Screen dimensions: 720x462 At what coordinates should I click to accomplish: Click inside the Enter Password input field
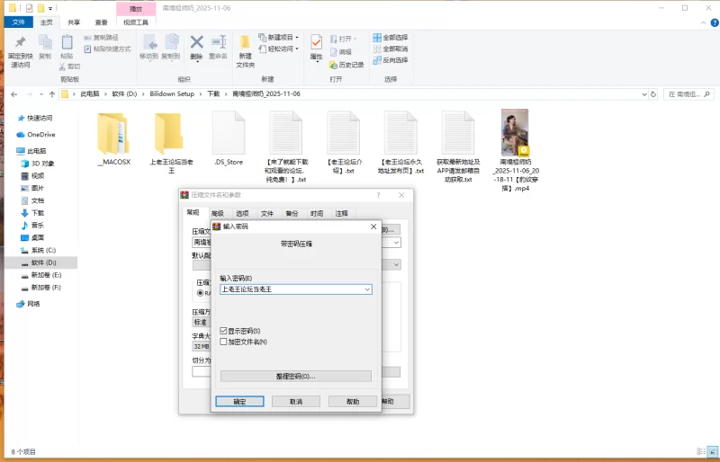pyautogui.click(x=290, y=289)
